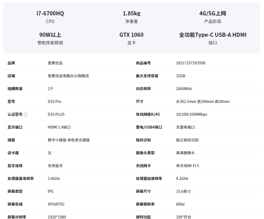Image resolution: width=264 pixels, height=219 pixels.
Task: Select screen type value IPS
Action: click(51, 192)
